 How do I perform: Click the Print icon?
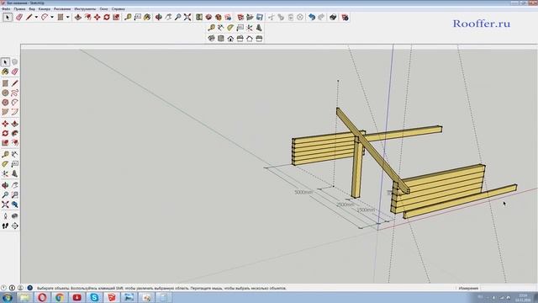333,17
